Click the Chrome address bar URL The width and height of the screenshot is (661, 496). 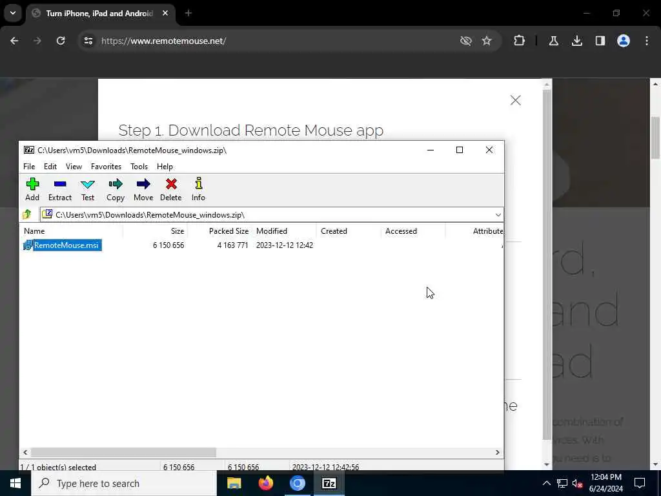tap(163, 41)
